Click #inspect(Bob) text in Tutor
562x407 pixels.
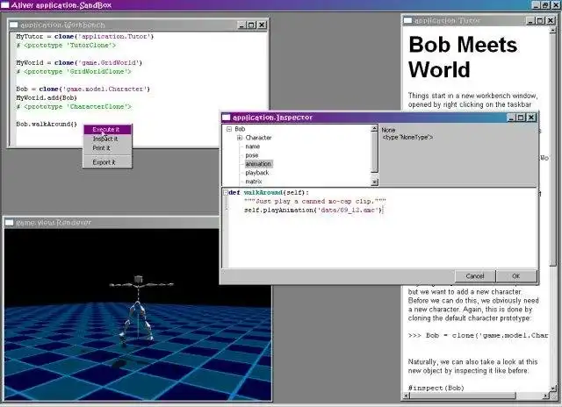[436, 388]
